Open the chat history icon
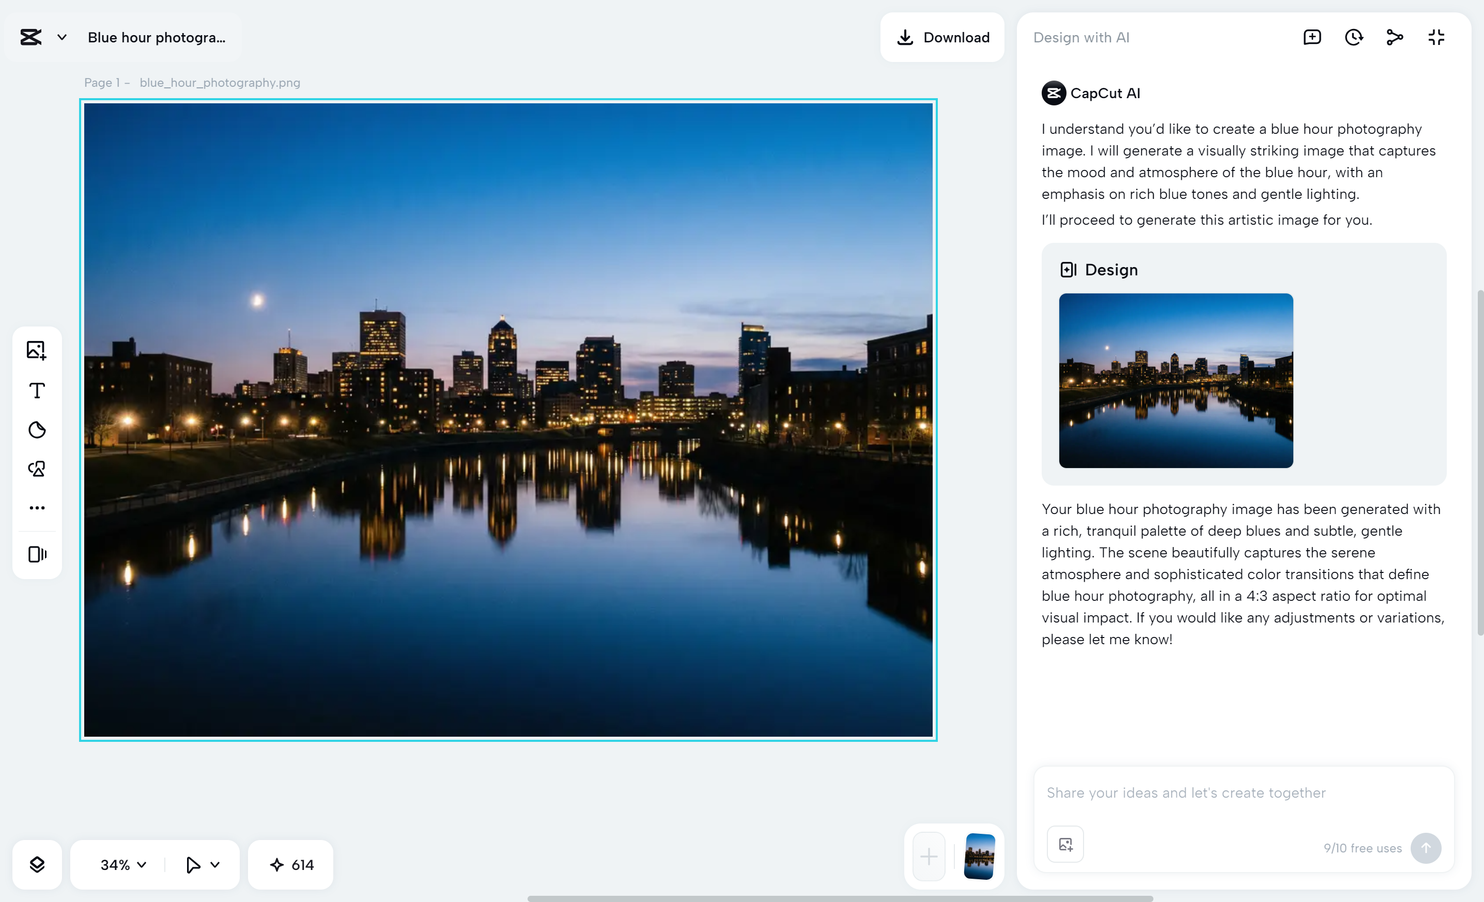 coord(1353,37)
